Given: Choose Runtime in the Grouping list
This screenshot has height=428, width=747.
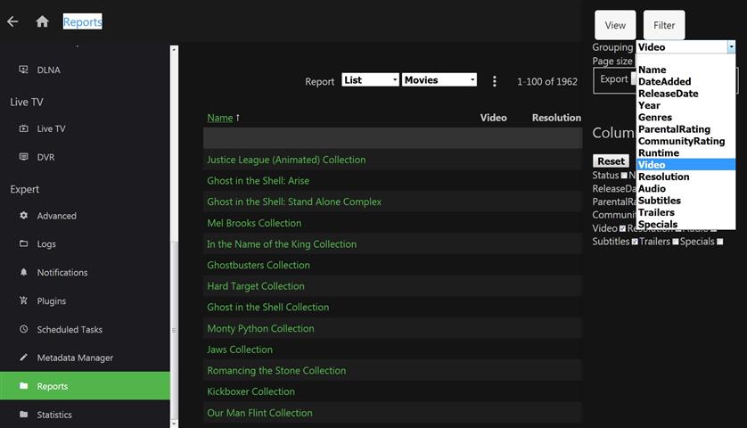Looking at the screenshot, I should point(685,153).
